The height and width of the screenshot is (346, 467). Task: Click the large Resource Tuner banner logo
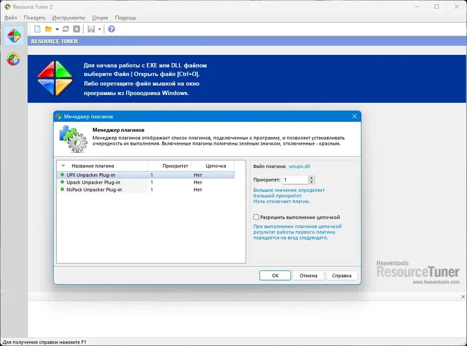pos(55,79)
